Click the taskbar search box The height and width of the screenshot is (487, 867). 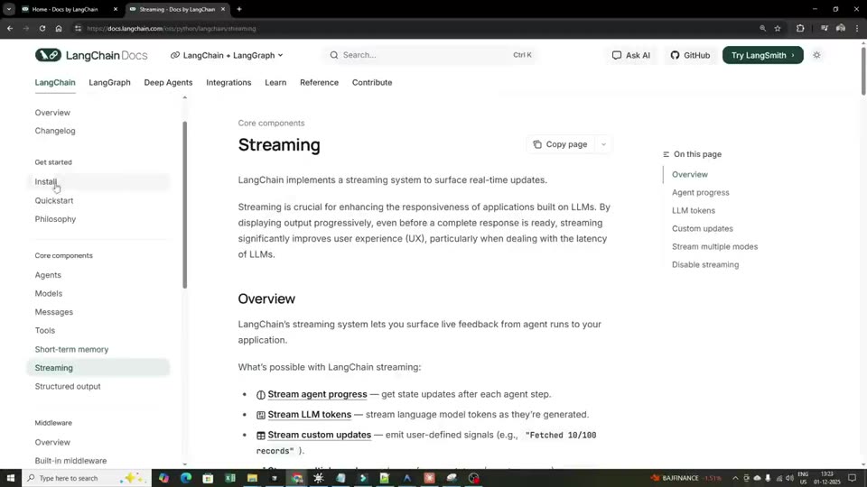pyautogui.click(x=87, y=478)
